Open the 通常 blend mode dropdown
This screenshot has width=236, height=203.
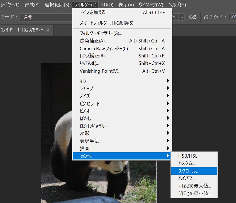(45, 17)
